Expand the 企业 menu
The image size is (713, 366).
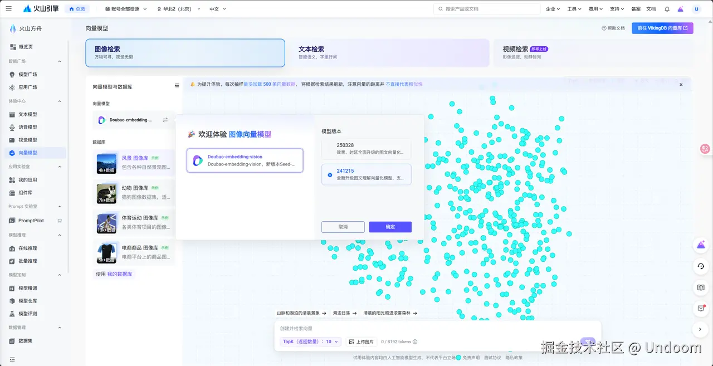pos(553,9)
